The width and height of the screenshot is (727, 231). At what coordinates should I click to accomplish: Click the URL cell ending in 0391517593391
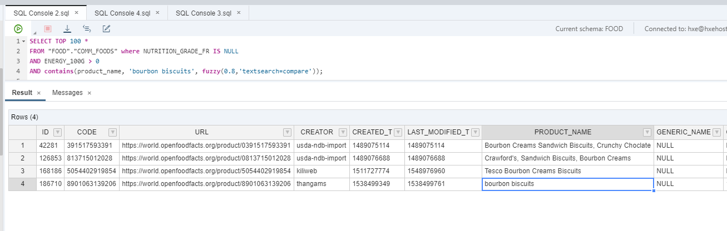(x=206, y=145)
